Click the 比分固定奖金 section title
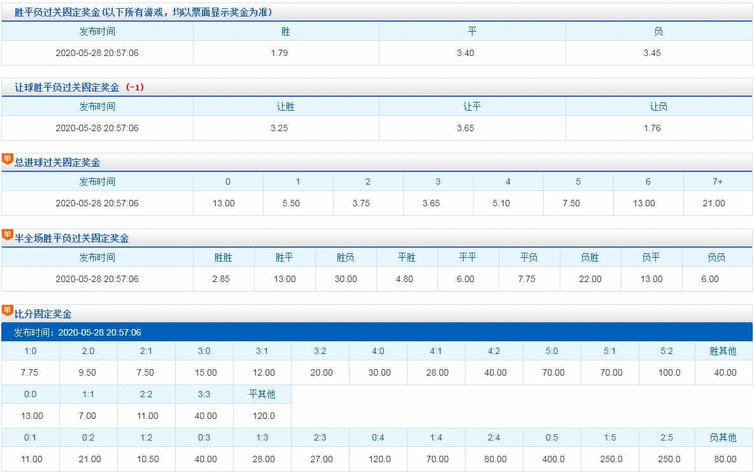Viewport: 754px width, 473px height. point(43,313)
